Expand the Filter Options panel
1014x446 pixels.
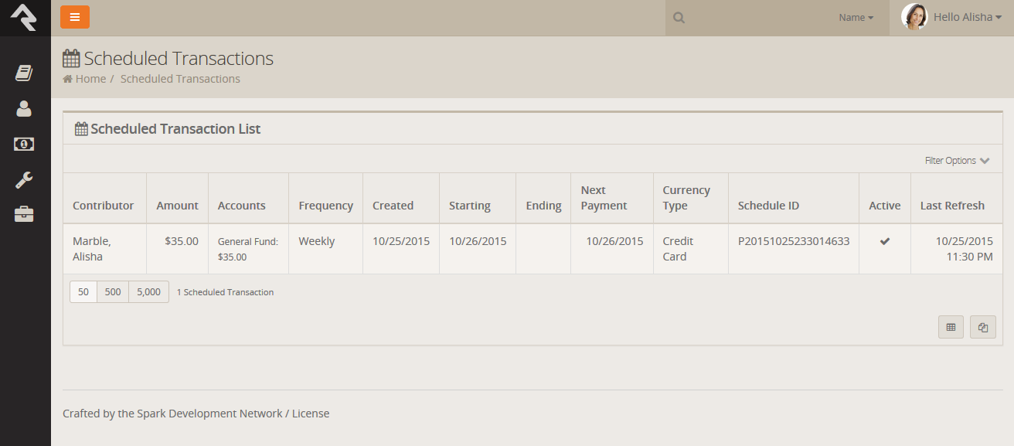coord(957,161)
